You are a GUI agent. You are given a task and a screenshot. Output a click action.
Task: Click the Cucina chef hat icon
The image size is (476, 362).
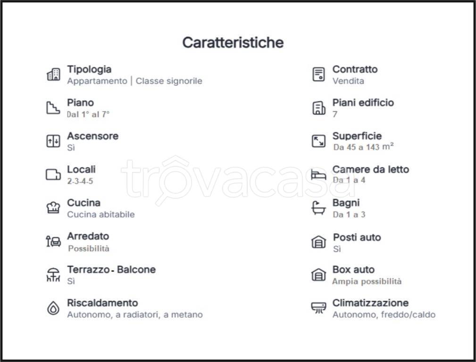click(x=53, y=208)
